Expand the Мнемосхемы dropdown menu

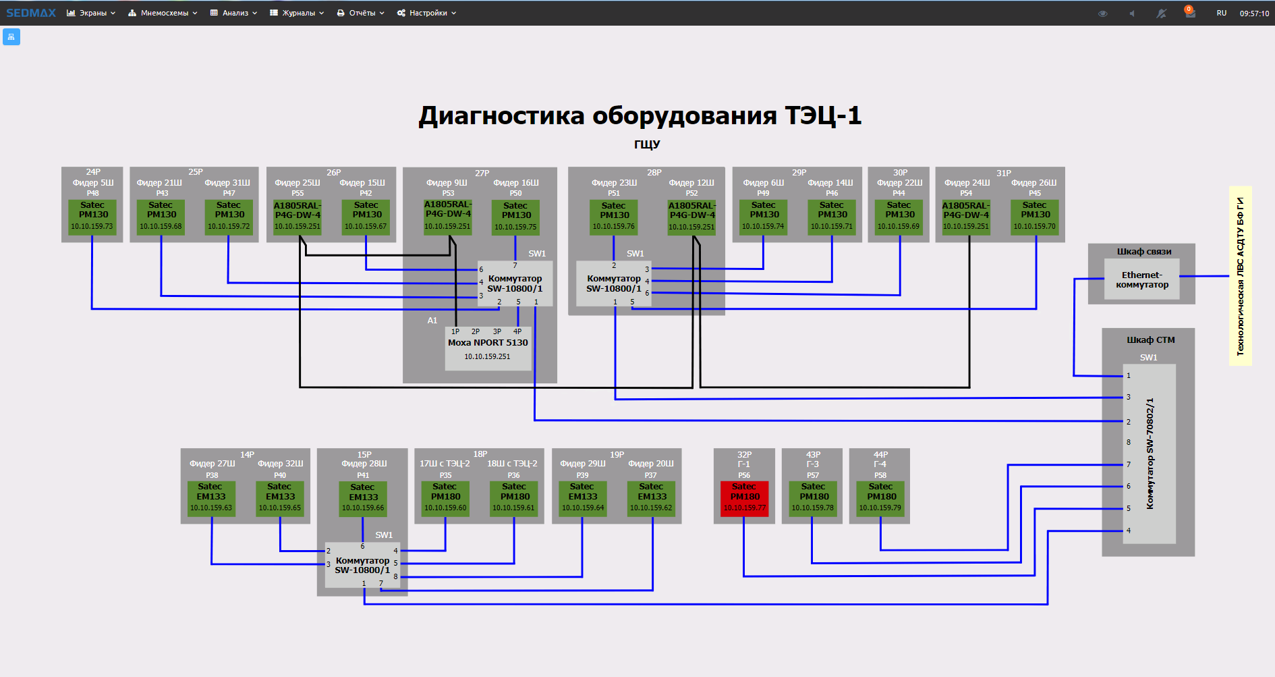[163, 13]
